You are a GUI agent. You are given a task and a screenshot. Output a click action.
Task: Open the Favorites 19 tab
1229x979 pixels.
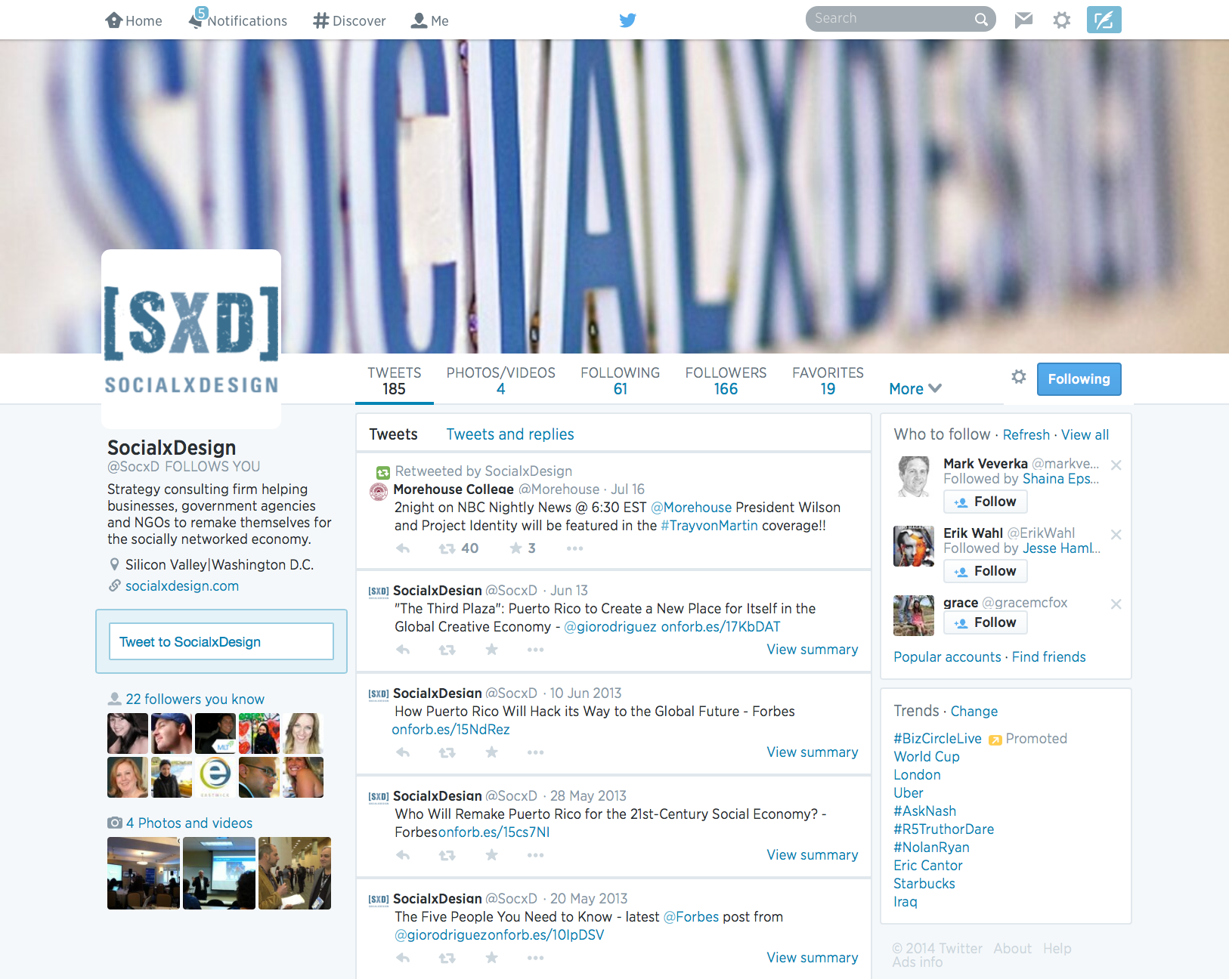(828, 381)
